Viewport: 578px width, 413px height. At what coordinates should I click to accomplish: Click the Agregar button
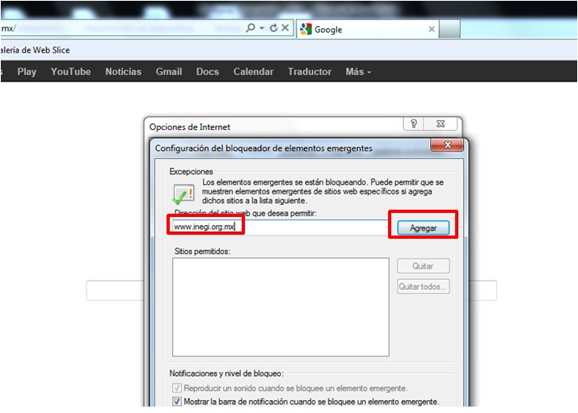pyautogui.click(x=423, y=228)
